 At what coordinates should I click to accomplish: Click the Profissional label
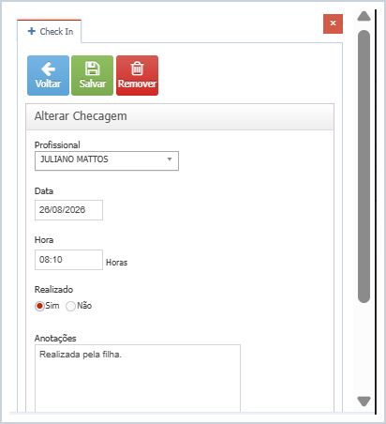coord(57,144)
